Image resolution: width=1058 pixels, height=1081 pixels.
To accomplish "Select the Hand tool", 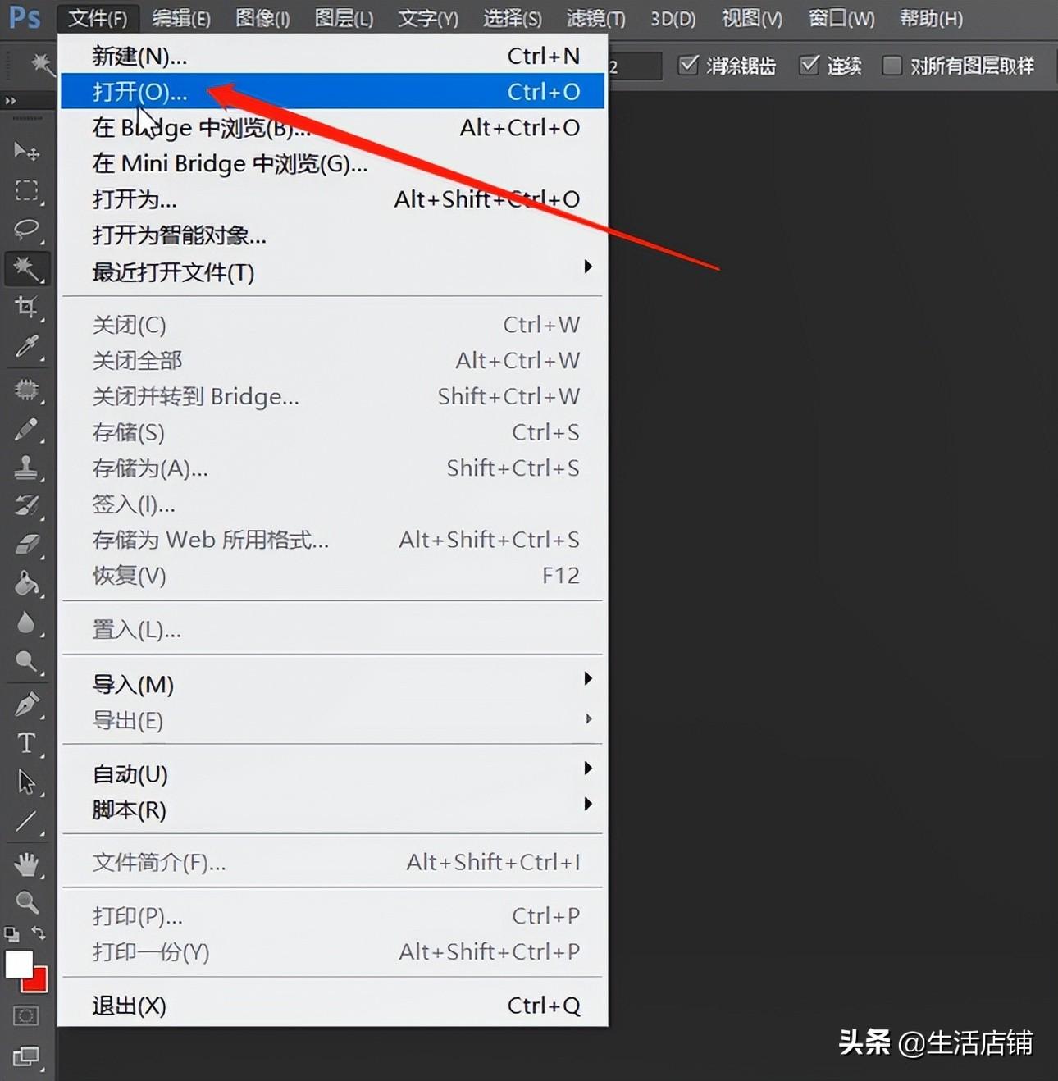I will click(x=26, y=863).
